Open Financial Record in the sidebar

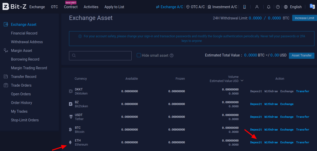point(24,33)
